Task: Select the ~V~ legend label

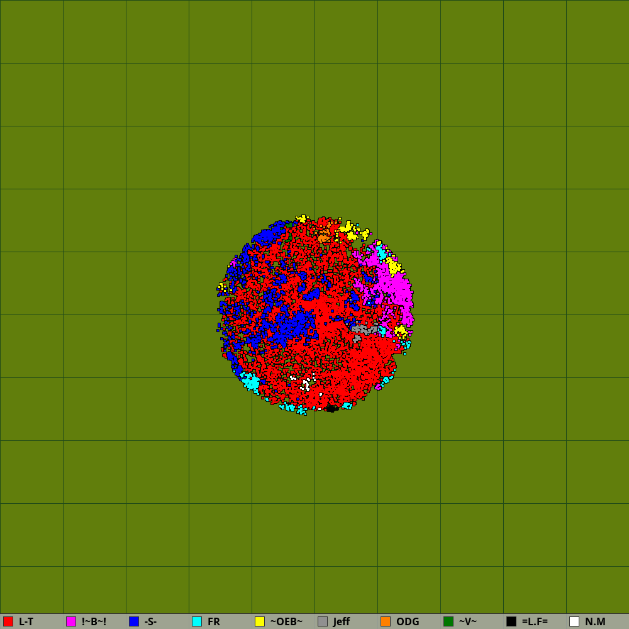Action: (468, 622)
